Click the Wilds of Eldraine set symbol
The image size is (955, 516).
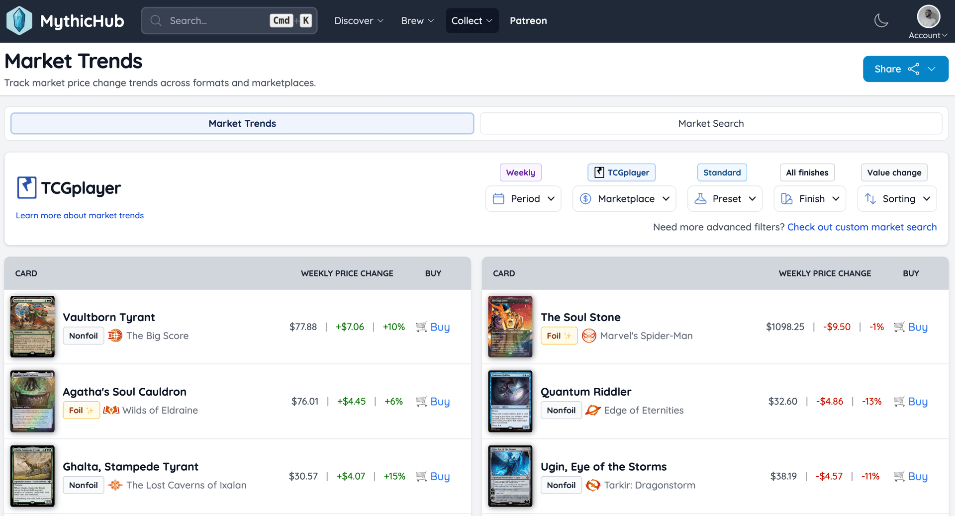tap(110, 410)
